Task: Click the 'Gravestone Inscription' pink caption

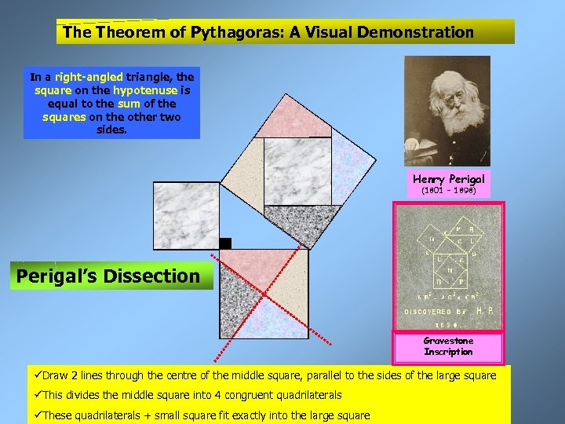Action: click(449, 346)
